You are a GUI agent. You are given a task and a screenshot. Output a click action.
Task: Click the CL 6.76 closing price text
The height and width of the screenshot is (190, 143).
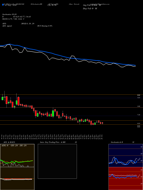[x=52, y=5]
